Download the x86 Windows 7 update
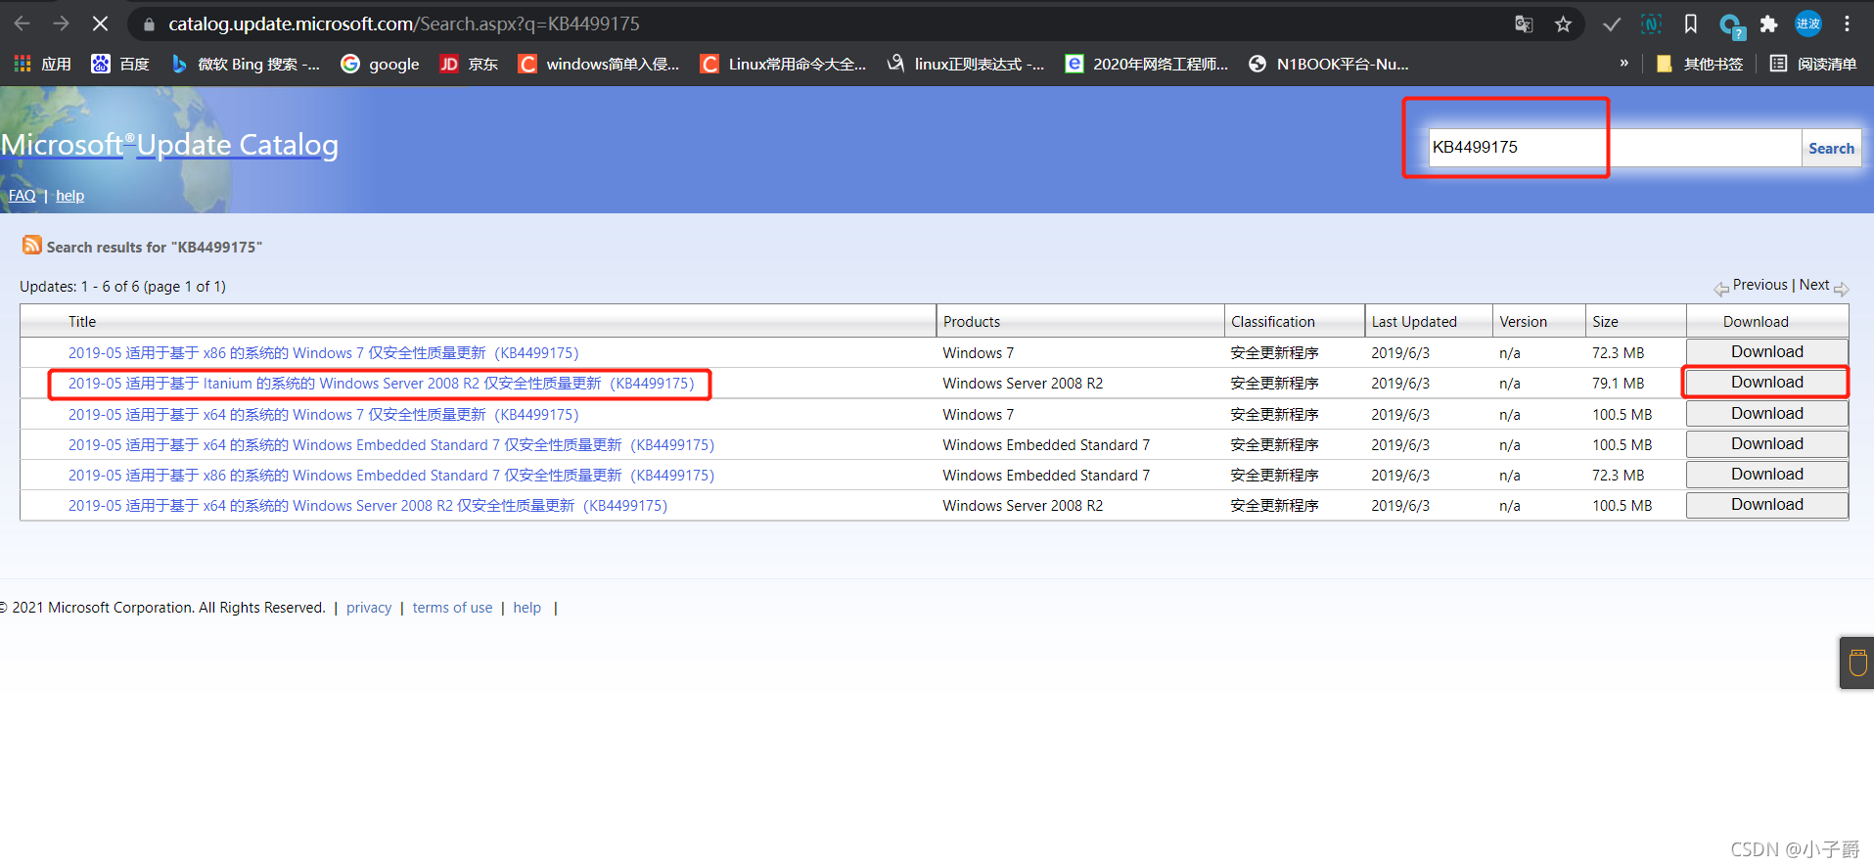Screen dimensions: 1874x867 (1767, 352)
